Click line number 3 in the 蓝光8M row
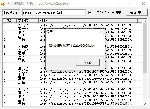Image resolution: width=150 pixels, height=109 pixels. [5, 25]
